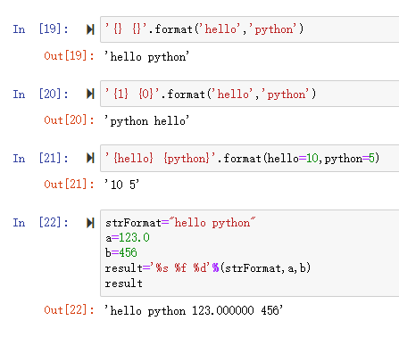Click into the {hello} {python} code cell

(x=250, y=158)
